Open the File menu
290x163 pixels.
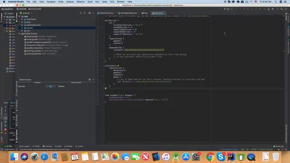(x=28, y=2)
